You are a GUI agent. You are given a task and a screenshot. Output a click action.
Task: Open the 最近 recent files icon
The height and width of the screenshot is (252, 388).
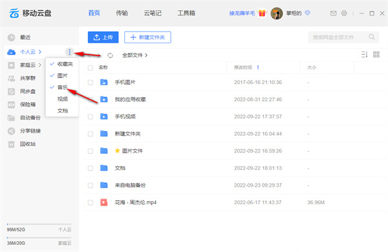tap(11, 37)
